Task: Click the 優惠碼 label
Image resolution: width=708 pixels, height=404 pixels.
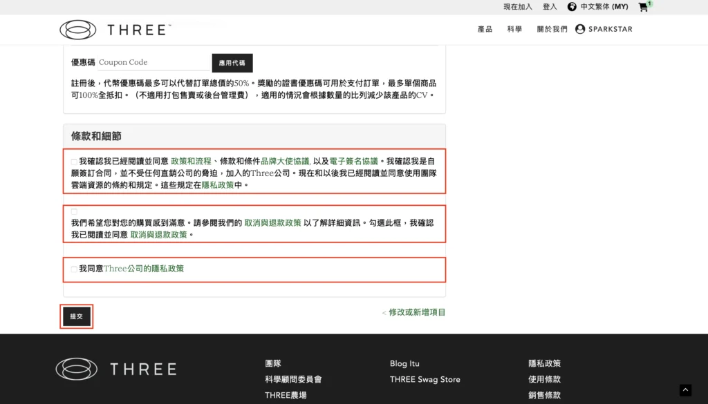Action: pyautogui.click(x=83, y=62)
